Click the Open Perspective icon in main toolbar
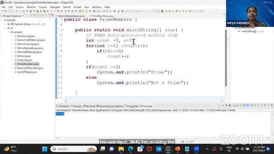 pyautogui.click(x=201, y=11)
